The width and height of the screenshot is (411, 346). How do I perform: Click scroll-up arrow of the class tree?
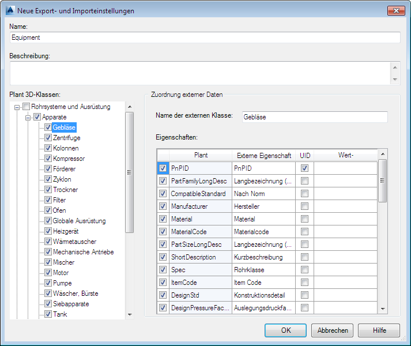tap(130, 107)
